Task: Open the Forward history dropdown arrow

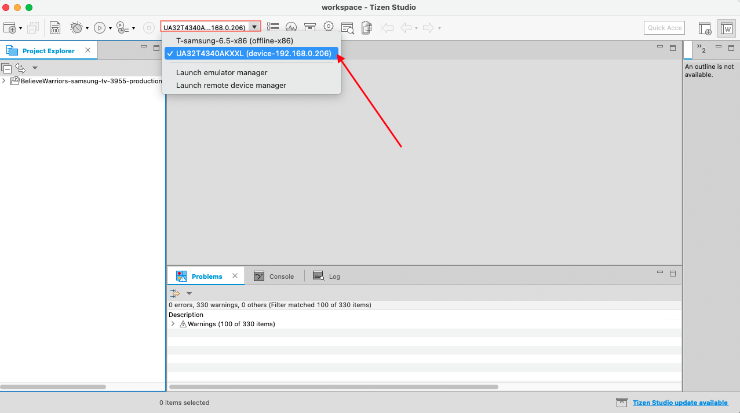Action: tap(439, 28)
